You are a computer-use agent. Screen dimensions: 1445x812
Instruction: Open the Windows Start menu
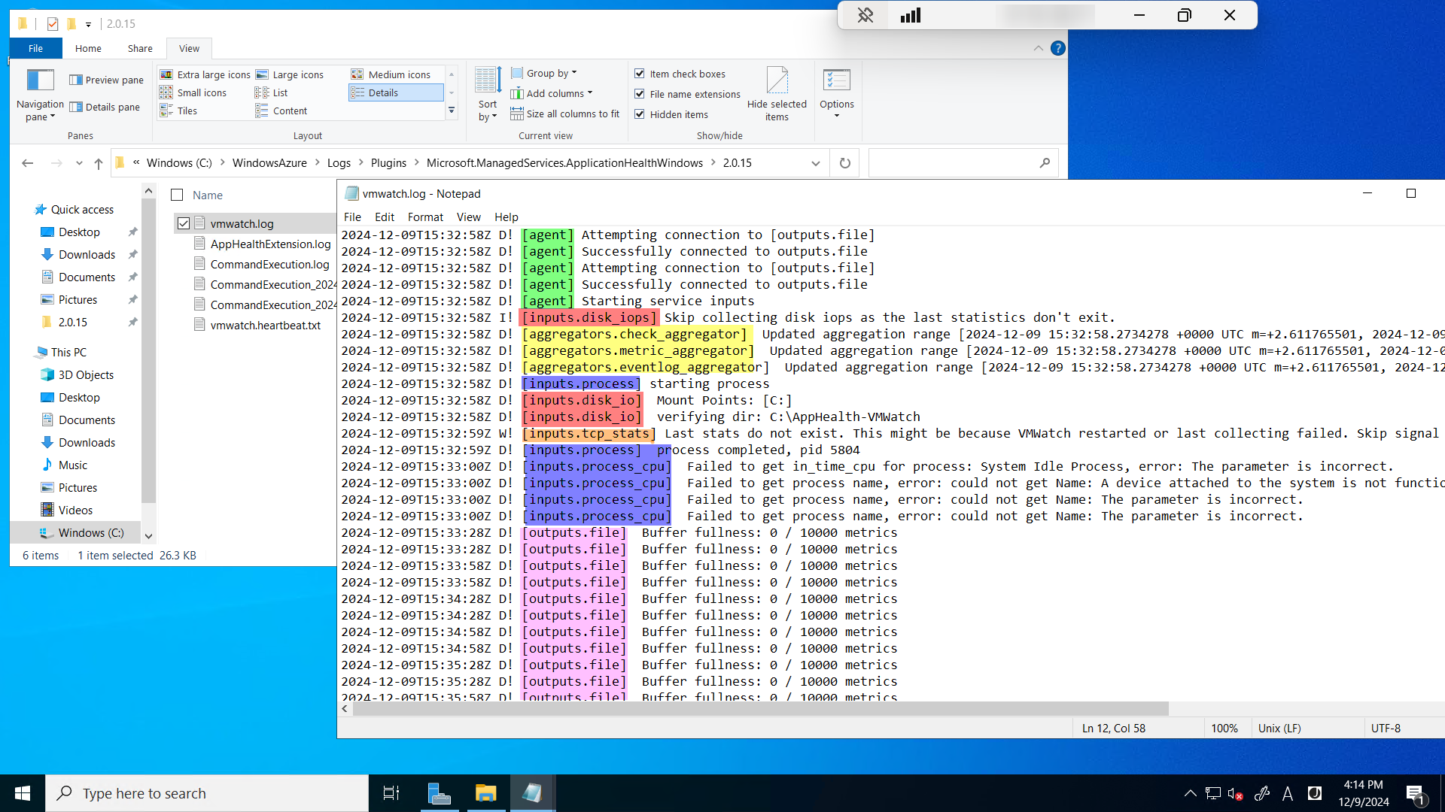click(23, 793)
